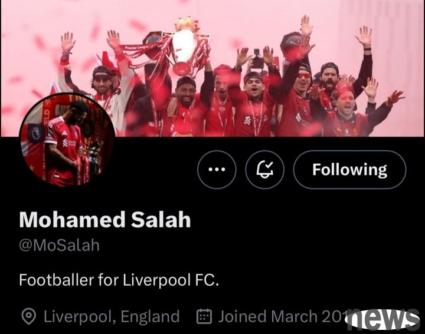
Task: Click the Liverpool, England location text
Action: (112, 317)
